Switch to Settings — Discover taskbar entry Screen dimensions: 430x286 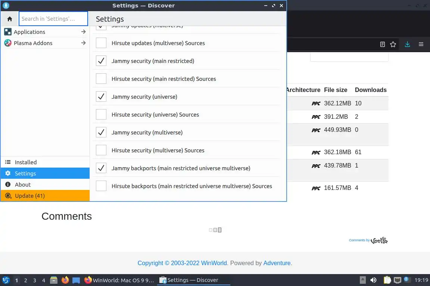point(194,280)
